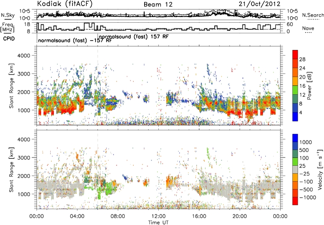324x225 pixels.
Task: Click the 2000 tick in velocity panel
Action: click(x=23, y=176)
